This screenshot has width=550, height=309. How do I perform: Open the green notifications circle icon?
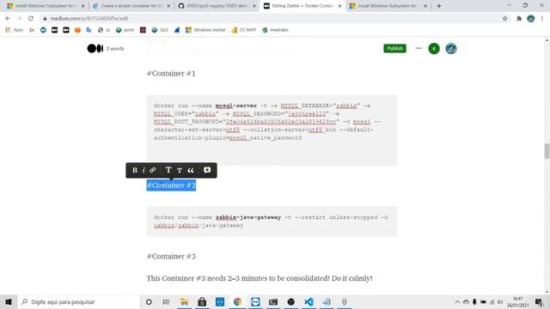tap(434, 49)
